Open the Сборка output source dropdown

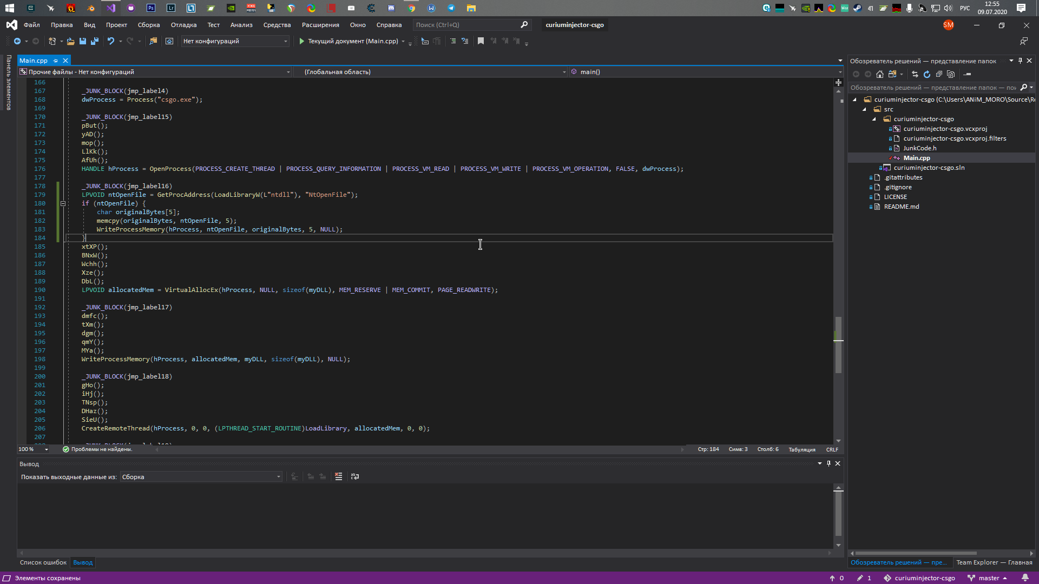[x=278, y=476]
